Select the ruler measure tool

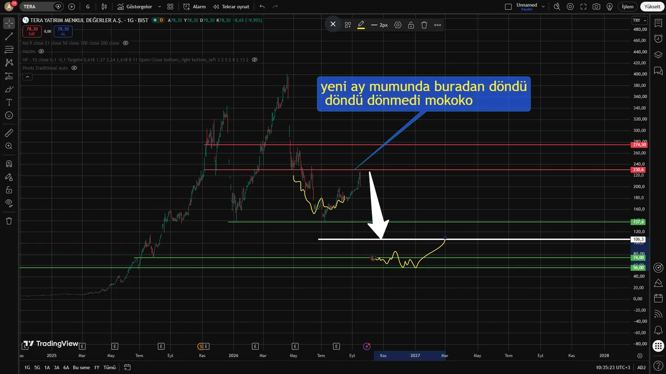click(9, 133)
